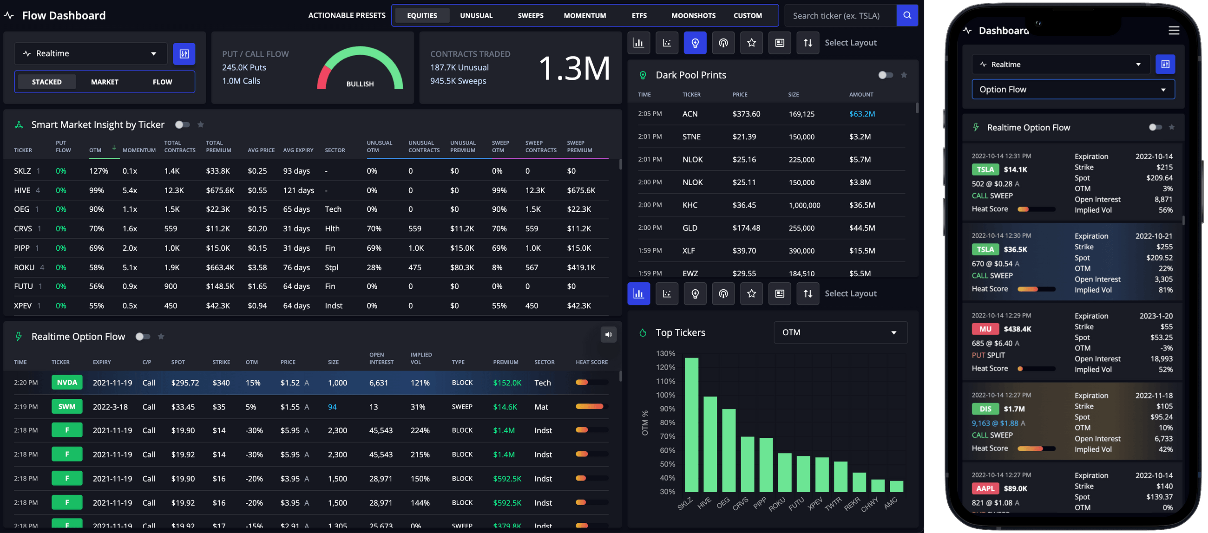Image resolution: width=1208 pixels, height=533 pixels.
Task: Click the Flow Dashboard pulse logo icon
Action: tap(9, 15)
